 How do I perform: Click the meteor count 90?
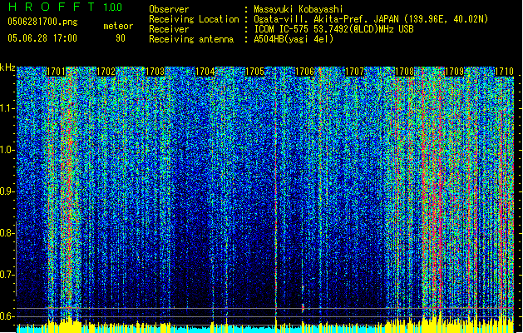(x=121, y=38)
